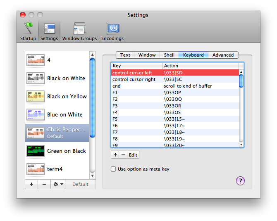Viewport: 277px width, 221px height.
Task: Select the term4 profile
Action: click(57, 169)
